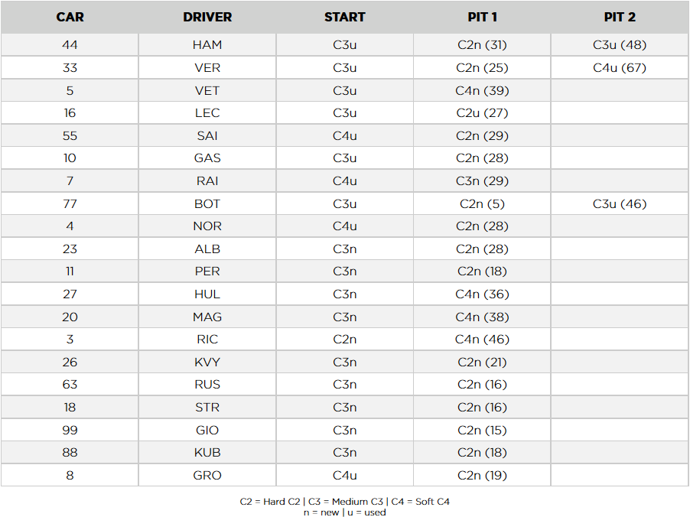Click car number 99 cell
Viewport: 690px width, 517px height.
point(70,431)
